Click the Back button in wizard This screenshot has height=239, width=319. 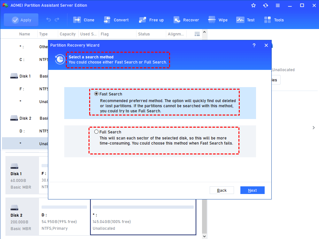pos(222,190)
